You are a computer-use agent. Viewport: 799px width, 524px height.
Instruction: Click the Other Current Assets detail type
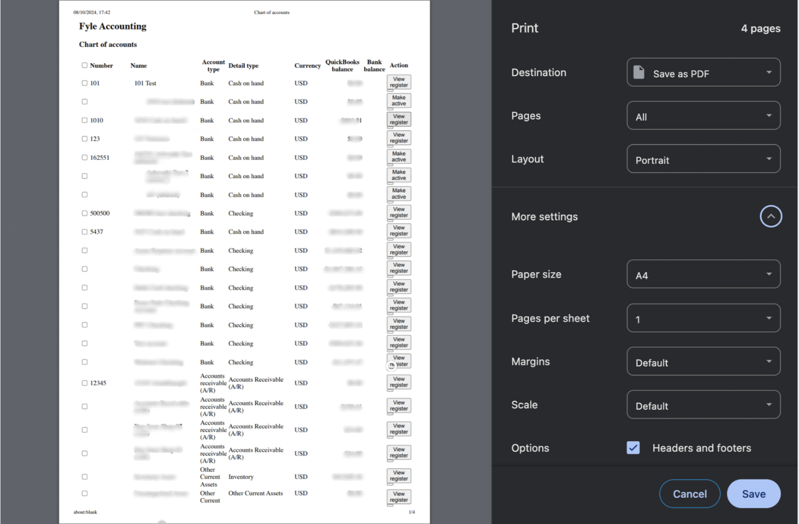pyautogui.click(x=255, y=493)
